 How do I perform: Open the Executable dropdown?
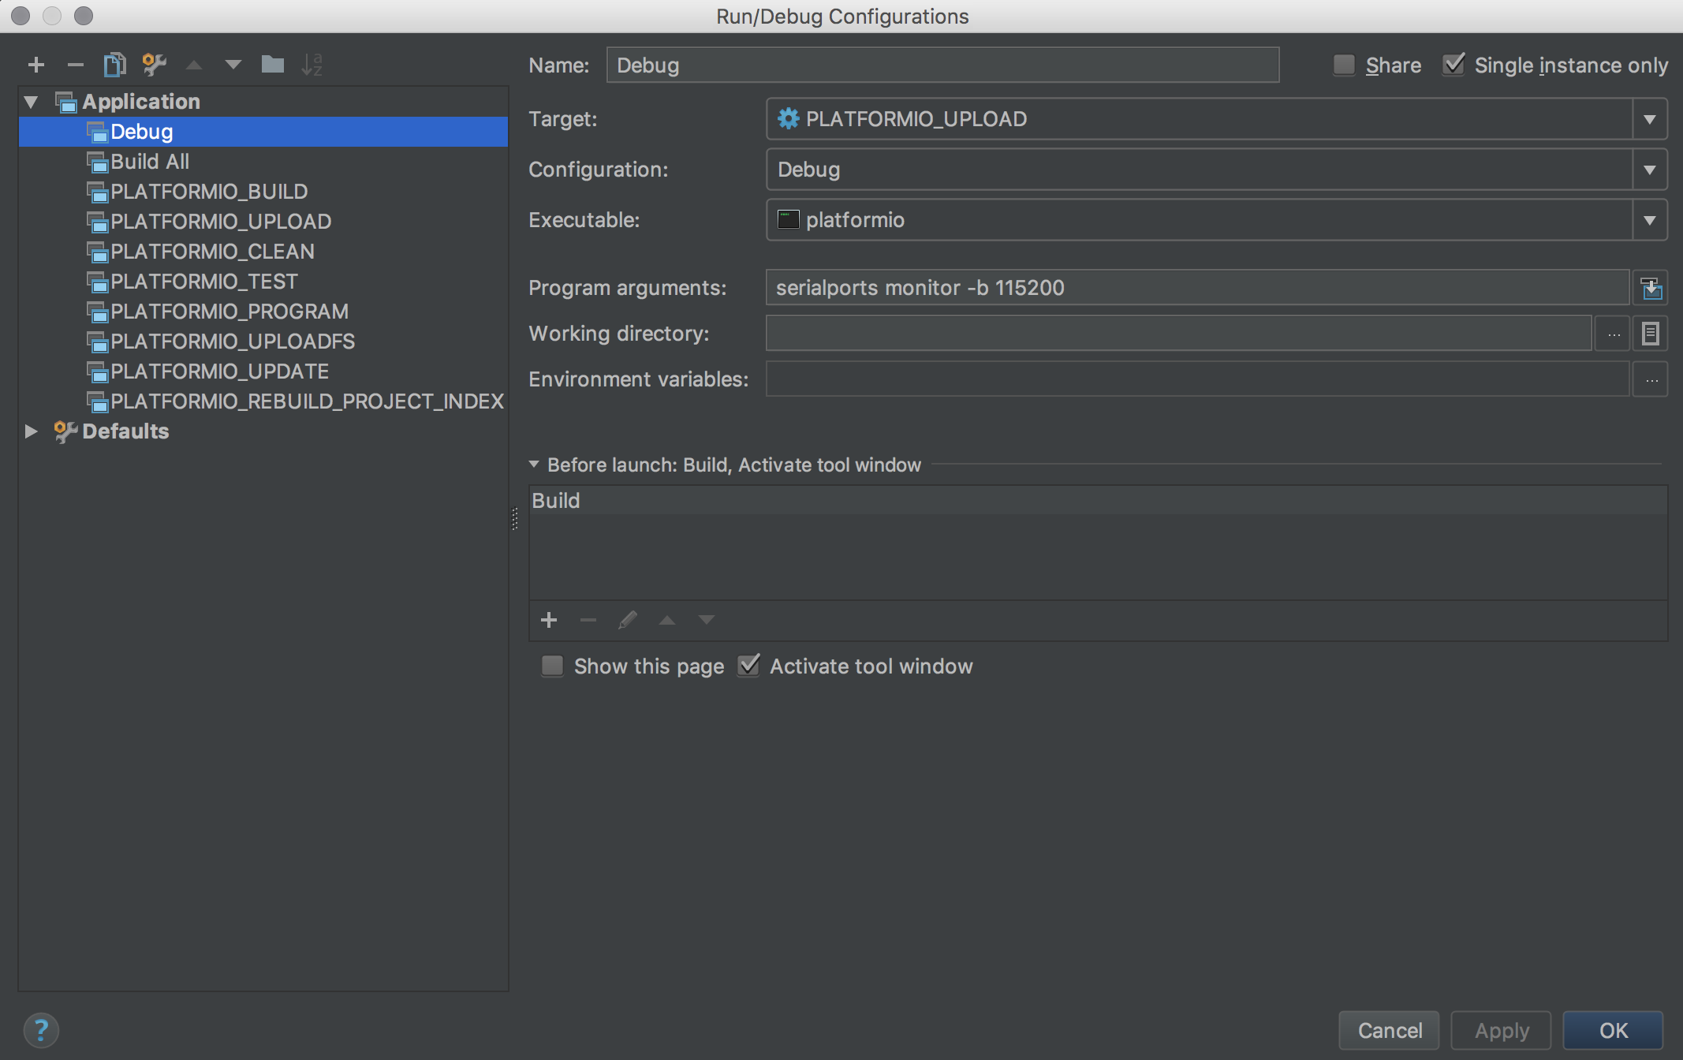(x=1650, y=220)
